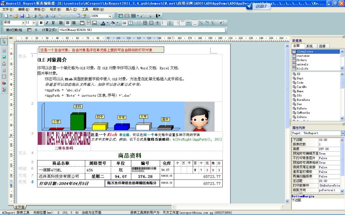Image resolution: width=345 pixels, height=215 pixels.
Task: Click the insert function fx icon
Action: [36, 30]
